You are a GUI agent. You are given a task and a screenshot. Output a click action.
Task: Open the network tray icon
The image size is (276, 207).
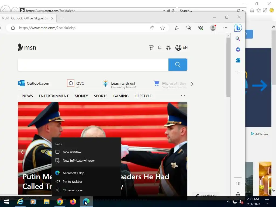(235, 202)
